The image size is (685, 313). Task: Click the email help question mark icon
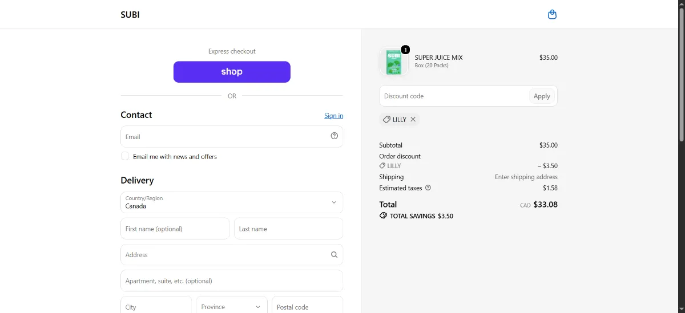[x=335, y=136]
